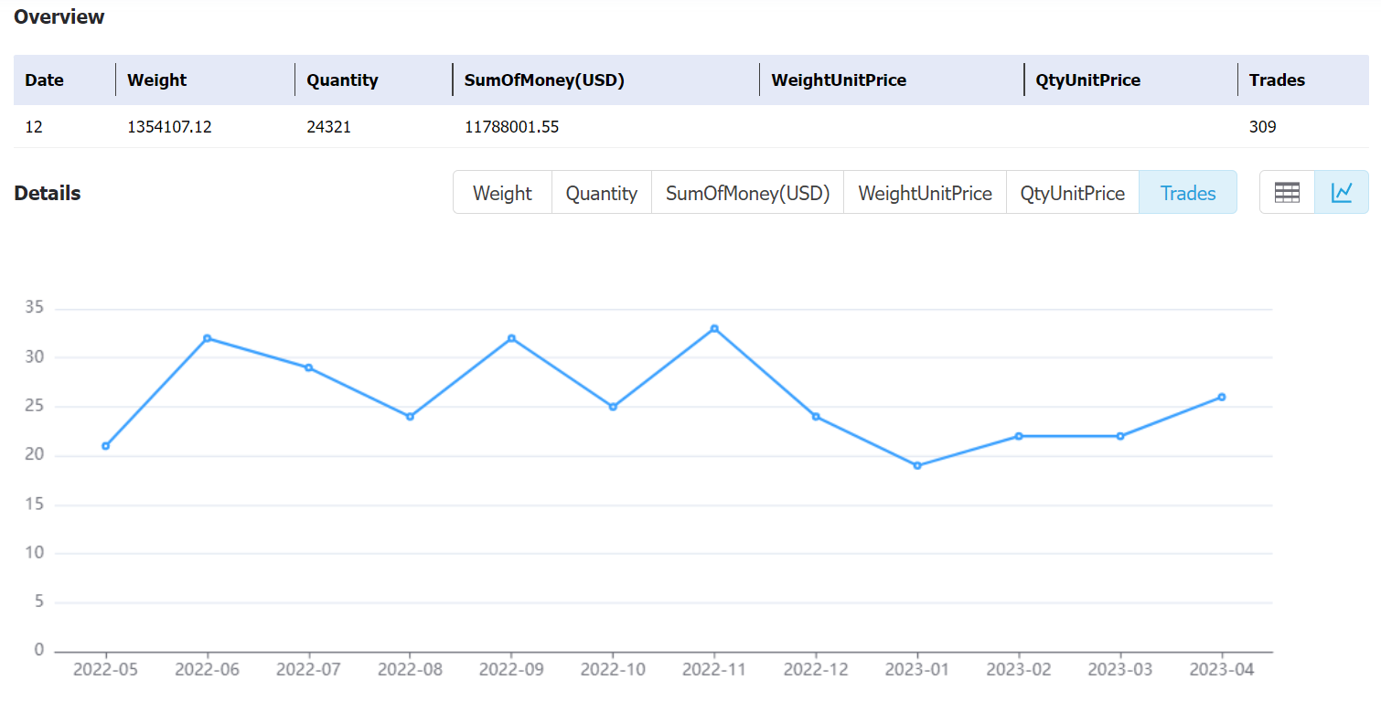Click the 2022-09 data point on chart

pyautogui.click(x=511, y=338)
